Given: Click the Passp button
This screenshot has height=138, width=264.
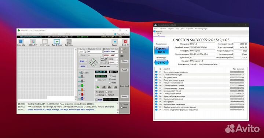Looking at the screenshot, I should tap(124, 96).
